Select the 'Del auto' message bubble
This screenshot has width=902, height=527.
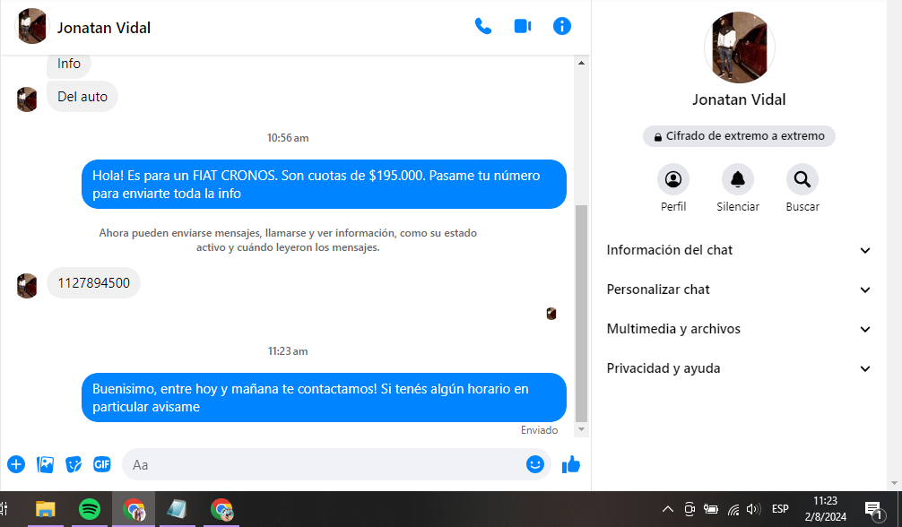click(x=82, y=97)
